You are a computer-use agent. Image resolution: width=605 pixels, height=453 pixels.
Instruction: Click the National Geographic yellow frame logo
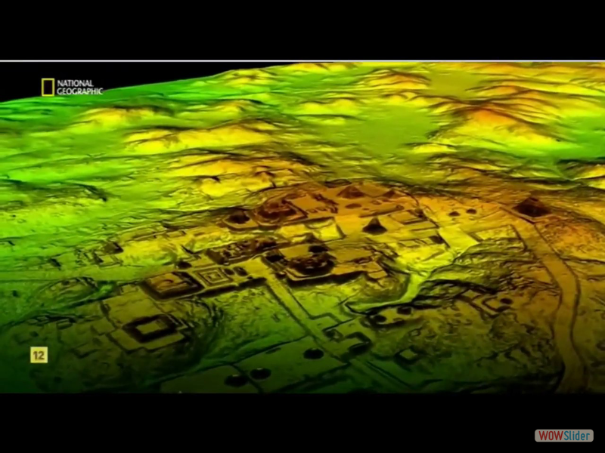coord(48,88)
